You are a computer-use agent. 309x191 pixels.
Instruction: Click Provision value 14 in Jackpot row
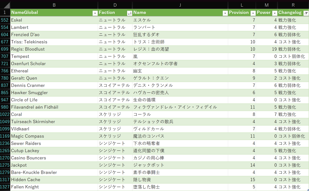click(242, 165)
